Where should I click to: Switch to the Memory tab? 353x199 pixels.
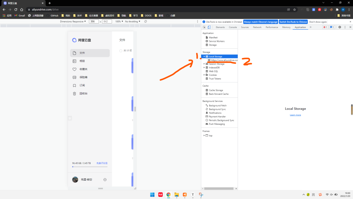pyautogui.click(x=286, y=27)
